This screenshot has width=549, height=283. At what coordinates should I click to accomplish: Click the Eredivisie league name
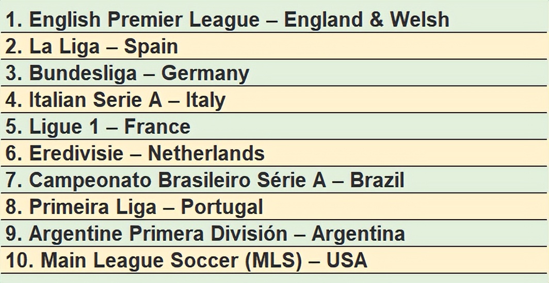(76, 154)
